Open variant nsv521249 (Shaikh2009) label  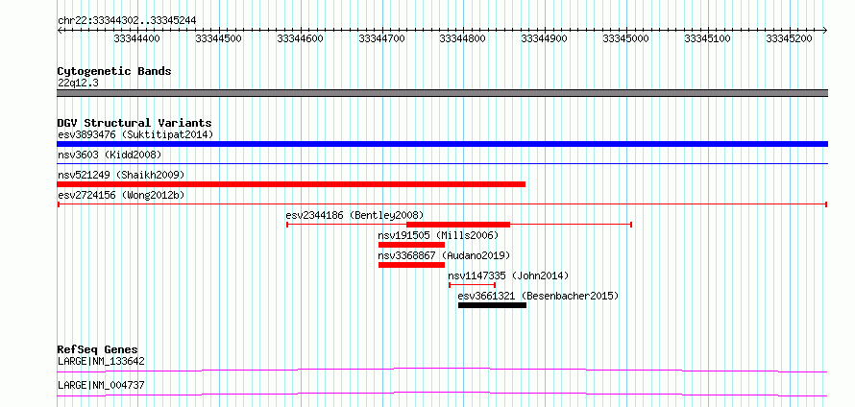pyautogui.click(x=121, y=175)
